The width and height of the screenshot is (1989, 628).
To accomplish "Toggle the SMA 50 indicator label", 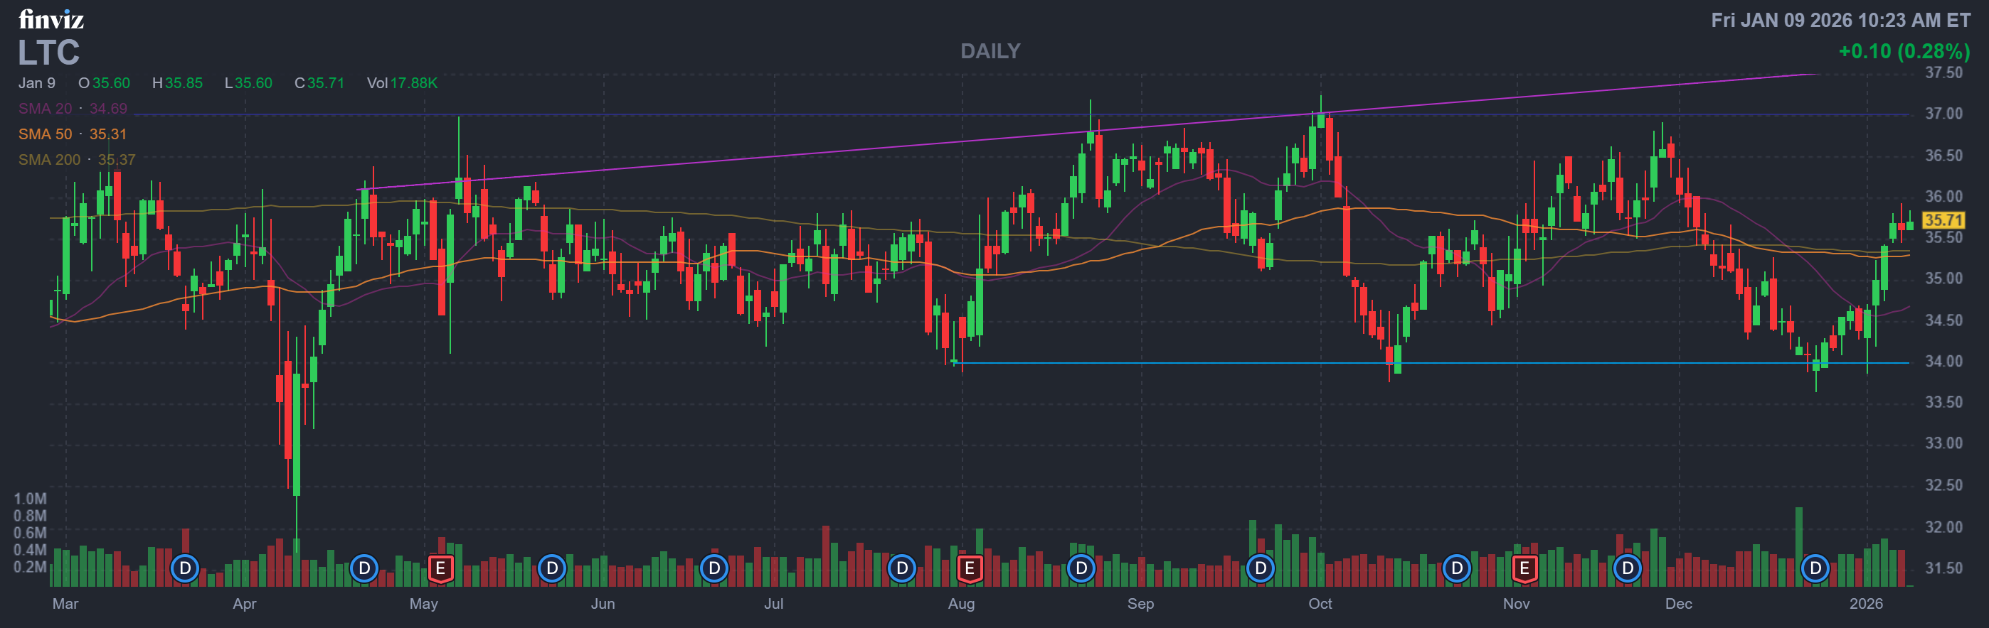I will pyautogui.click(x=73, y=134).
